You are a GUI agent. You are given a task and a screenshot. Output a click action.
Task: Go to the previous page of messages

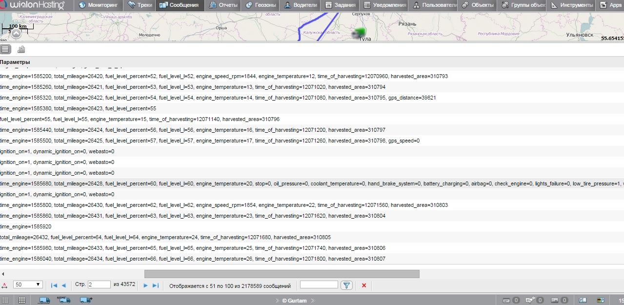[63, 285]
